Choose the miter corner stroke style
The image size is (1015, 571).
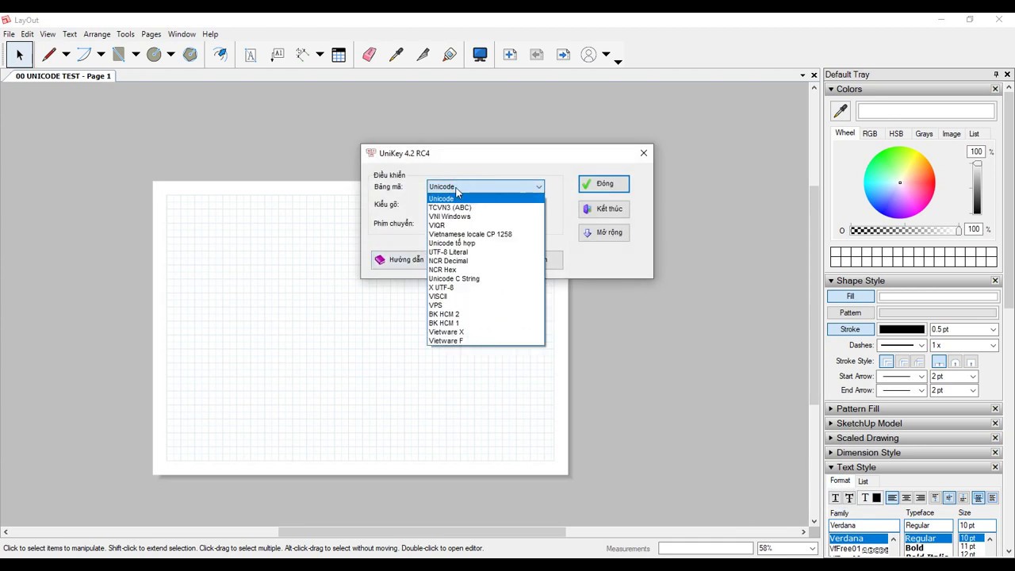point(887,362)
